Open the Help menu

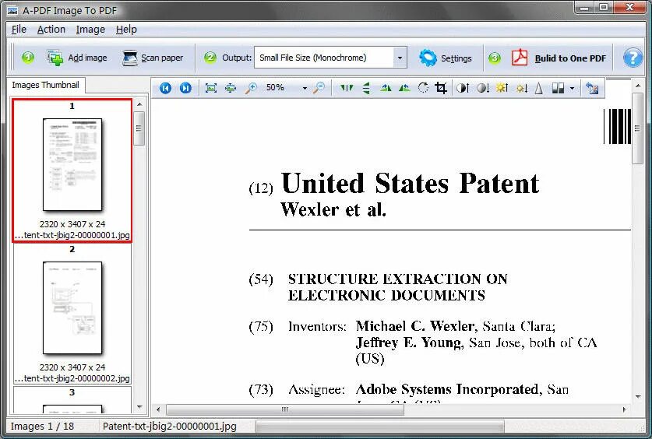point(126,30)
